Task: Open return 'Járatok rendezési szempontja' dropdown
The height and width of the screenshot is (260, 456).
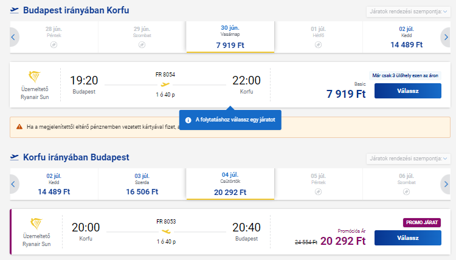Action: pyautogui.click(x=409, y=159)
